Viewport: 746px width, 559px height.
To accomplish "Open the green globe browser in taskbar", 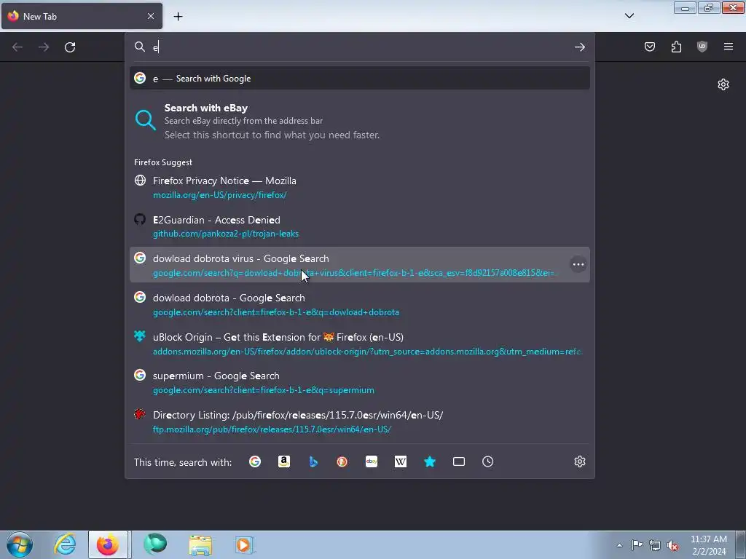I will 155,544.
